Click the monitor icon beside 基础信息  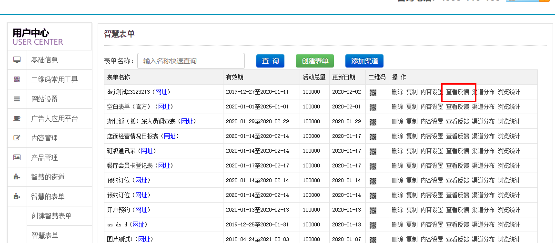(x=17, y=60)
